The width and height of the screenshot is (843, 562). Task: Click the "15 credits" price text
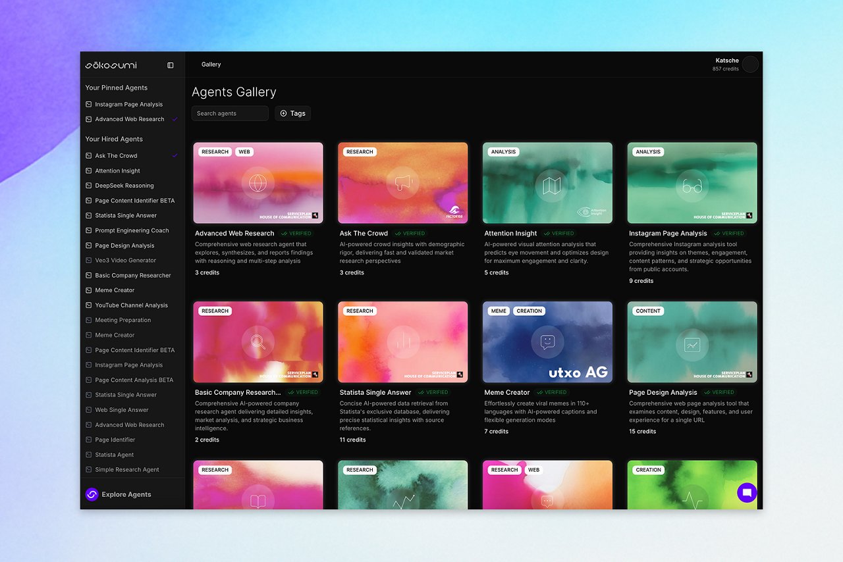pyautogui.click(x=643, y=432)
